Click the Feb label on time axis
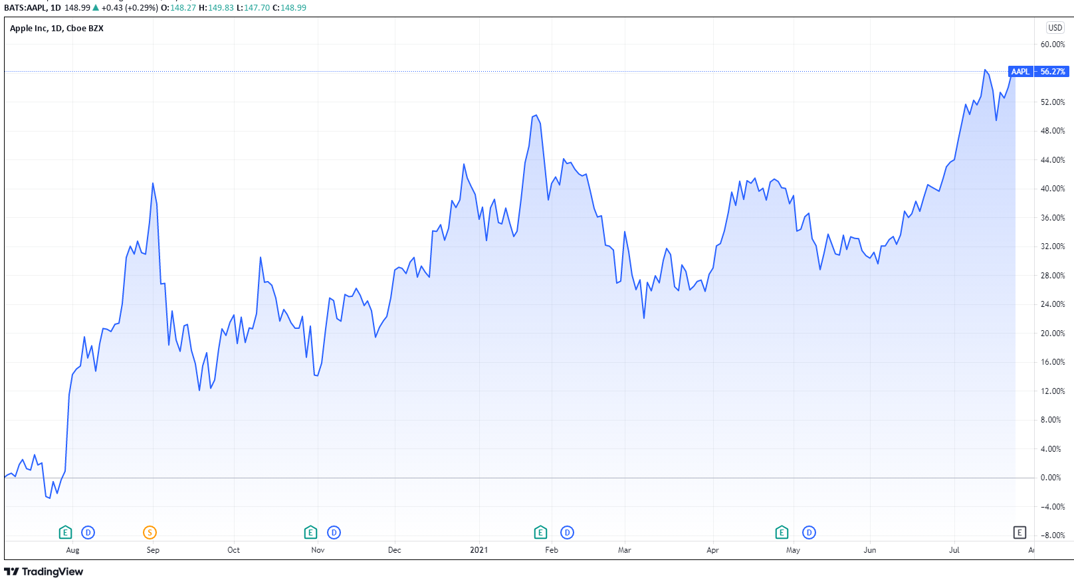The height and width of the screenshot is (578, 1074). click(x=552, y=550)
